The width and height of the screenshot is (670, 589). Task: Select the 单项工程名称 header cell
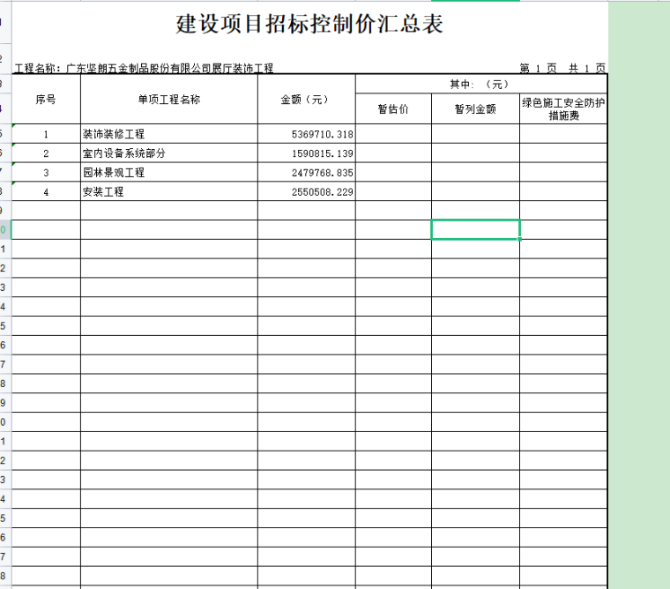[168, 100]
